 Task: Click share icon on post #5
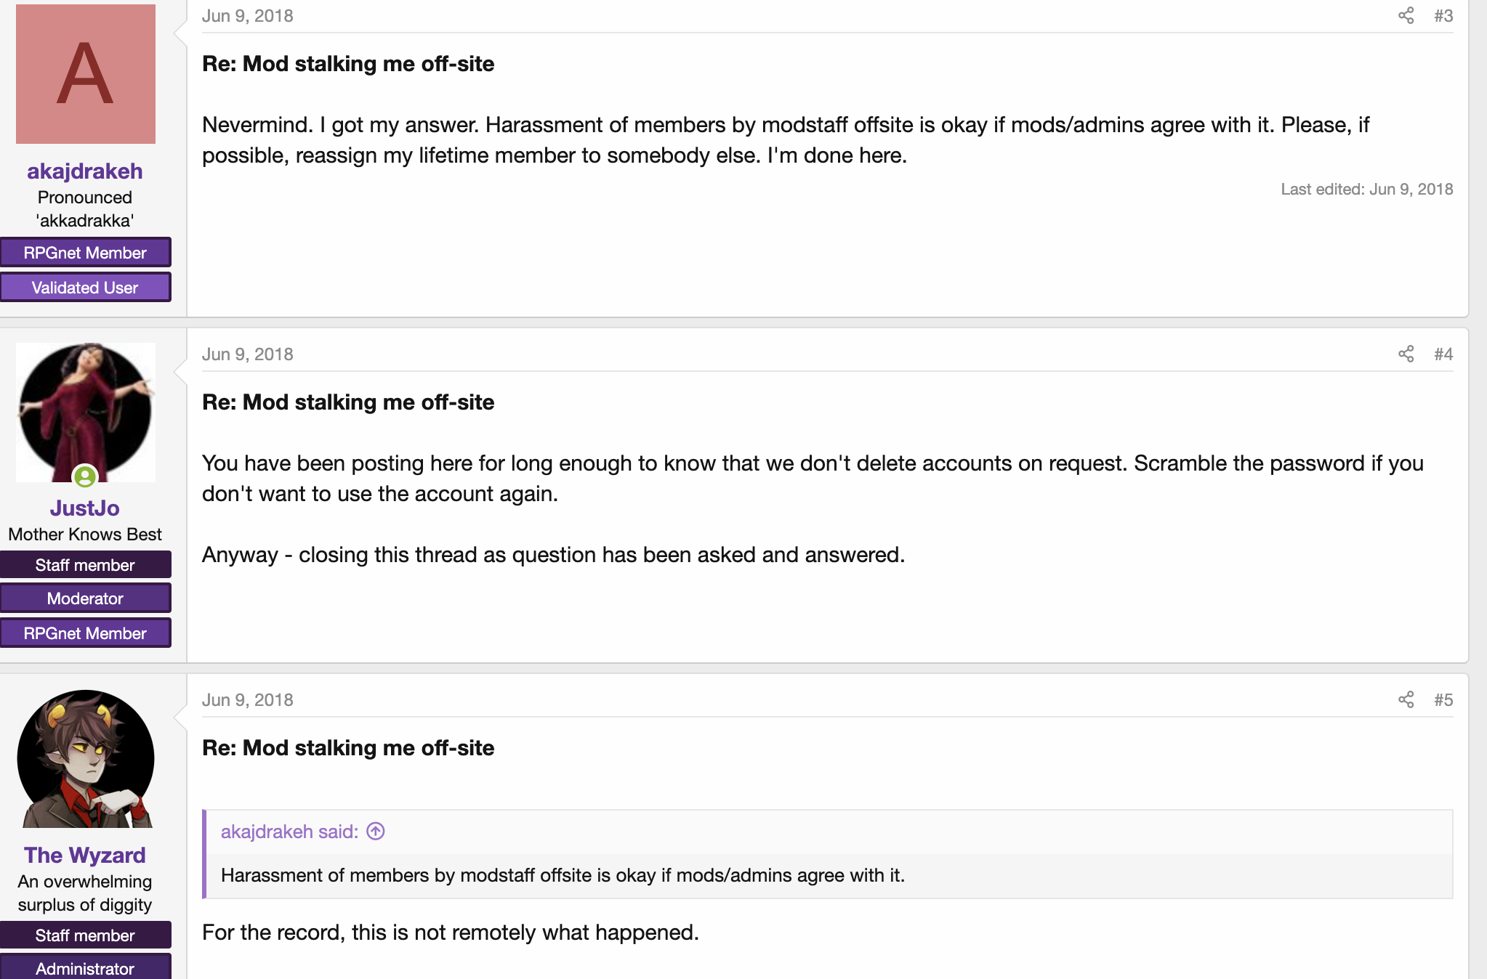[1406, 699]
